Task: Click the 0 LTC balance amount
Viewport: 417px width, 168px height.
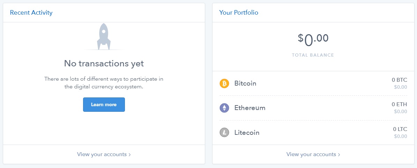Action: pyautogui.click(x=400, y=129)
